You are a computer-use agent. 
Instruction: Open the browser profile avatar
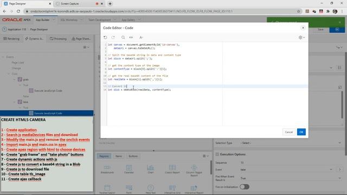[x=335, y=11]
